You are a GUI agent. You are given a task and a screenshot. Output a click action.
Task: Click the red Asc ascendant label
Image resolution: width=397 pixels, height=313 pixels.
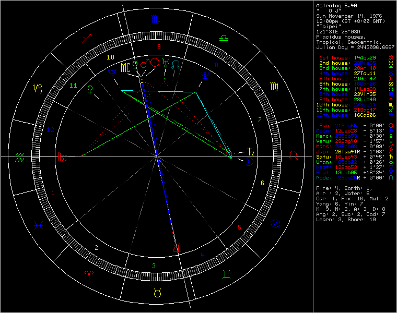(x=62, y=156)
